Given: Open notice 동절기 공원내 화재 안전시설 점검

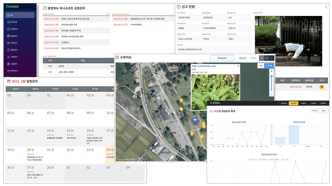Looking at the screenshot, I should (x=75, y=19).
